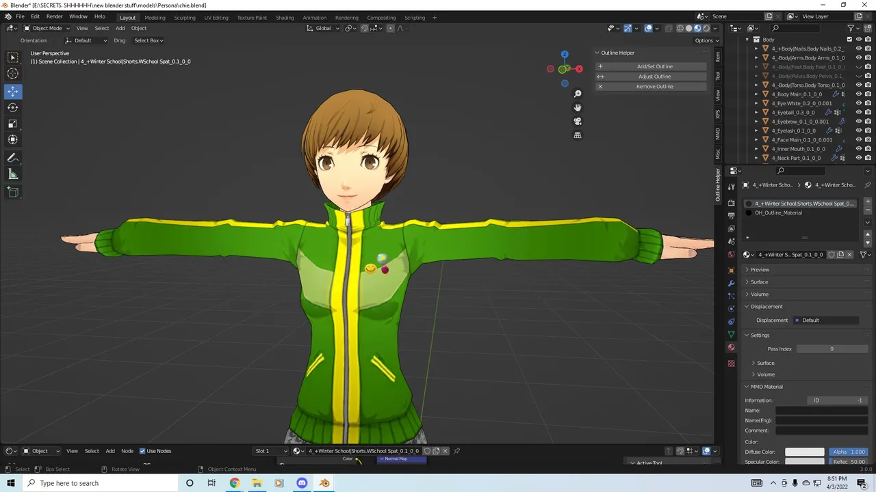Toggle the Use Nodes checkbox
This screenshot has width=876, height=492.
(x=142, y=451)
